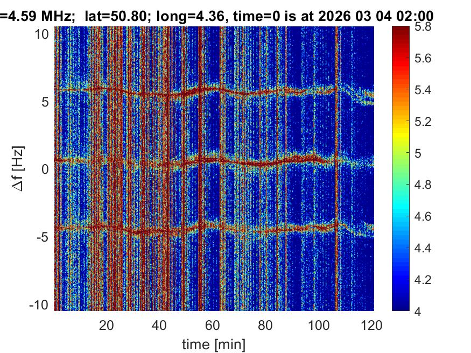Select the 60 minute tick label
471x353 pixels.
(x=213, y=325)
